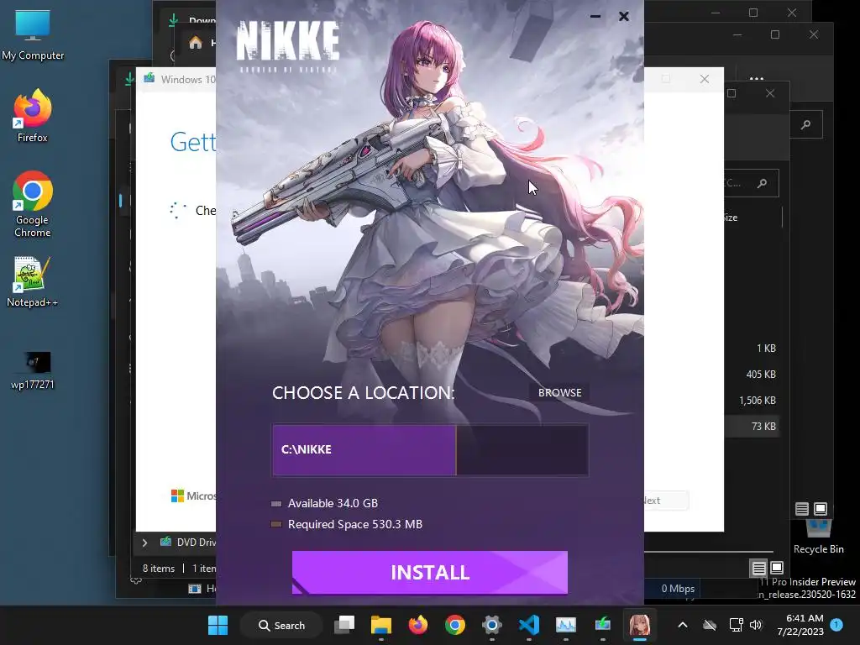
Task: Click Next button in Windows setup
Action: (x=665, y=501)
